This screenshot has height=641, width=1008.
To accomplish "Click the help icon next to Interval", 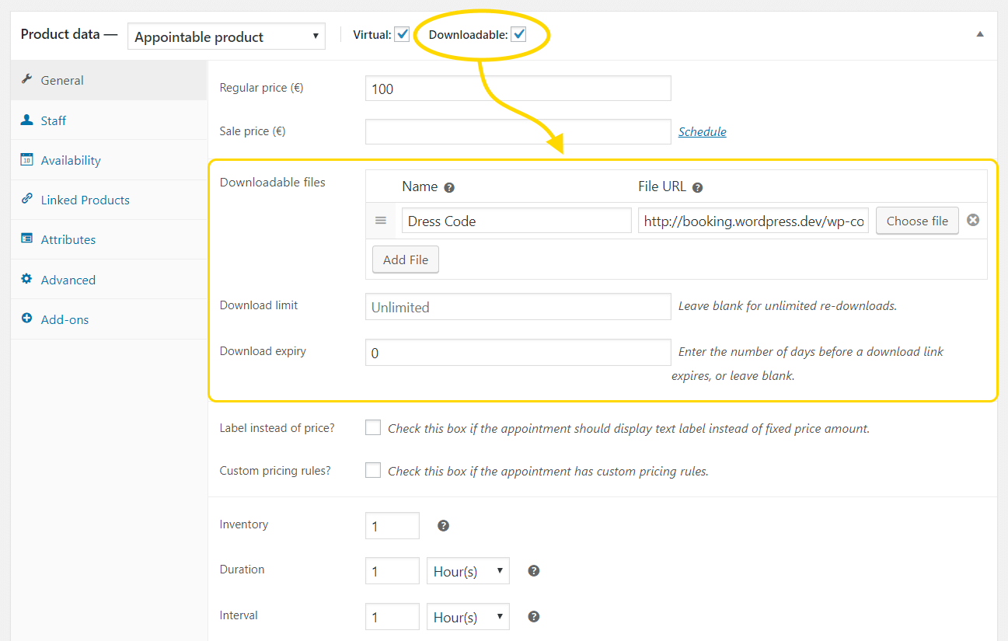I will point(534,616).
